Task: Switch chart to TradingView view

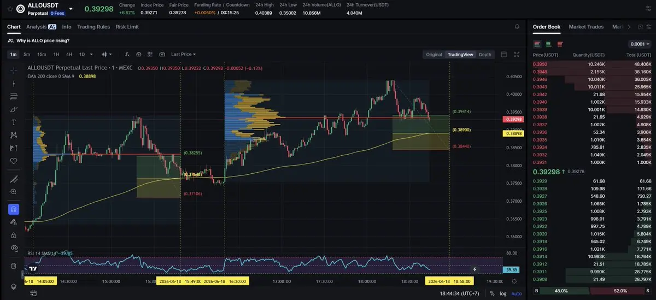Action: coord(460,54)
